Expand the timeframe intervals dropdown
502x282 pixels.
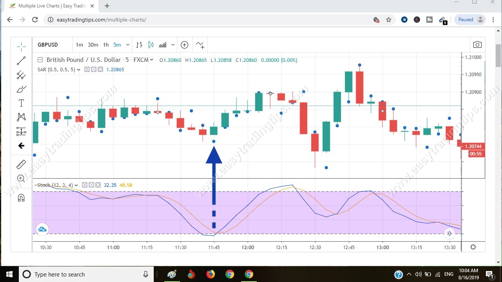(x=127, y=45)
